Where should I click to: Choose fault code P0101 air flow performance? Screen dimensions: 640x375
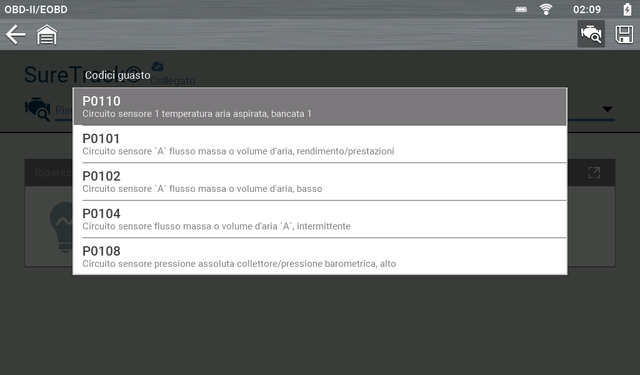pos(319,144)
